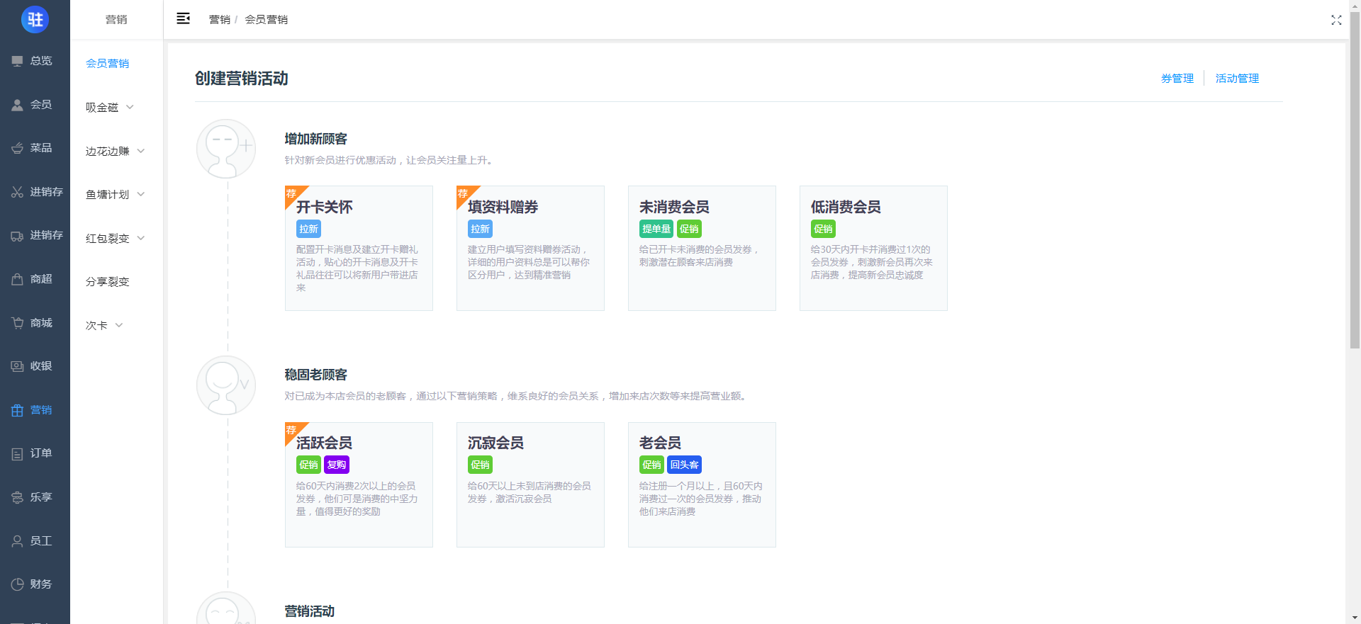Click the vertical scrollbar thumb

[x=1355, y=180]
